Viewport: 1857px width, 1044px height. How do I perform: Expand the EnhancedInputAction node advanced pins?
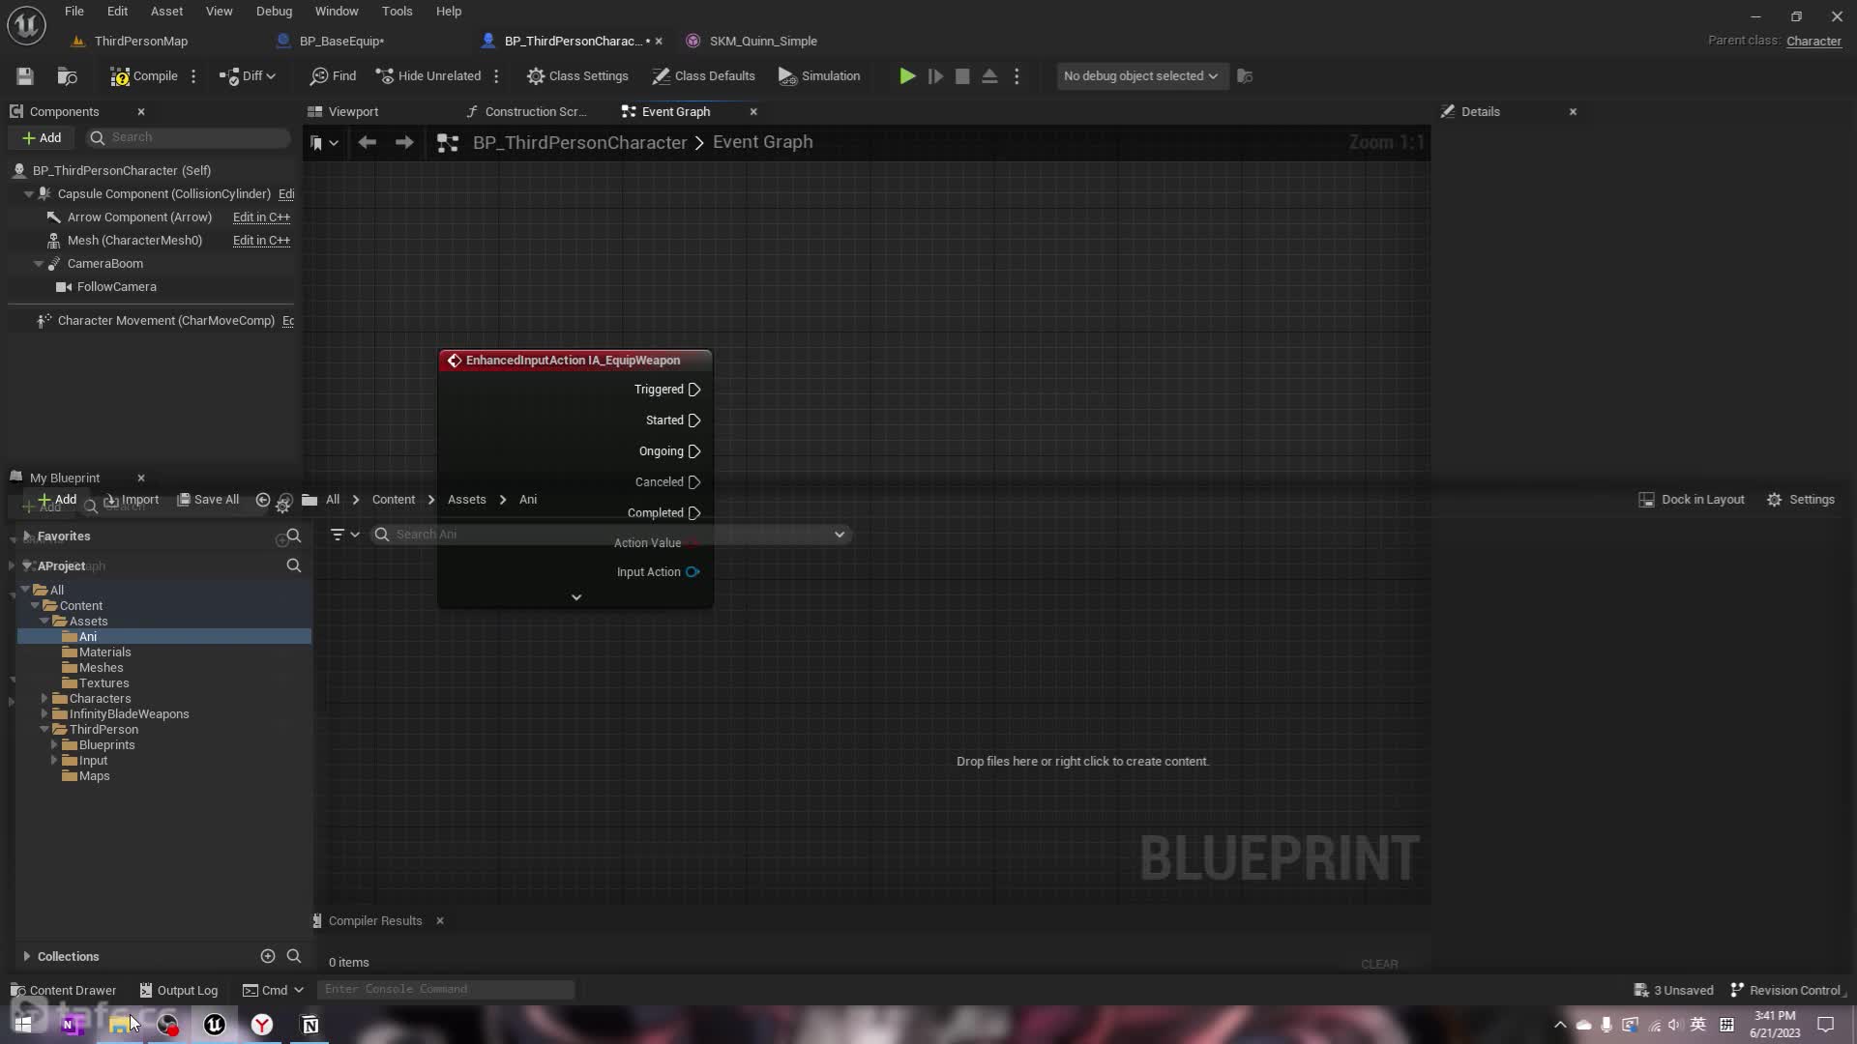(x=576, y=597)
